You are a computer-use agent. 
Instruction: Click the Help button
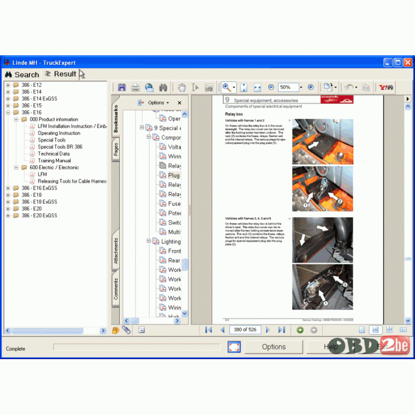pyautogui.click(x=331, y=347)
